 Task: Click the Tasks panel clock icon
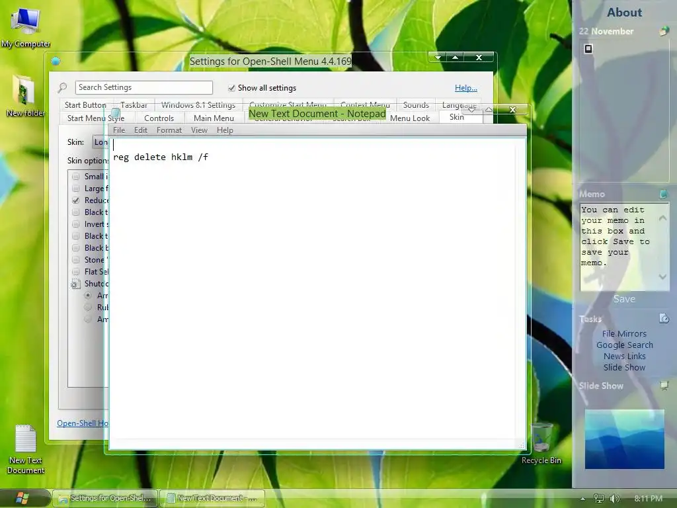click(664, 319)
